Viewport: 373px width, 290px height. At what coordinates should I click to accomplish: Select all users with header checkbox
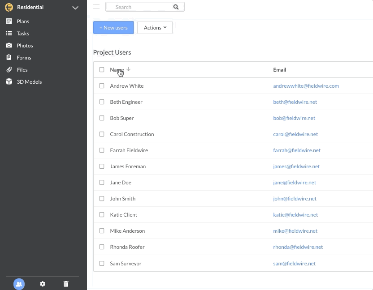pos(102,70)
